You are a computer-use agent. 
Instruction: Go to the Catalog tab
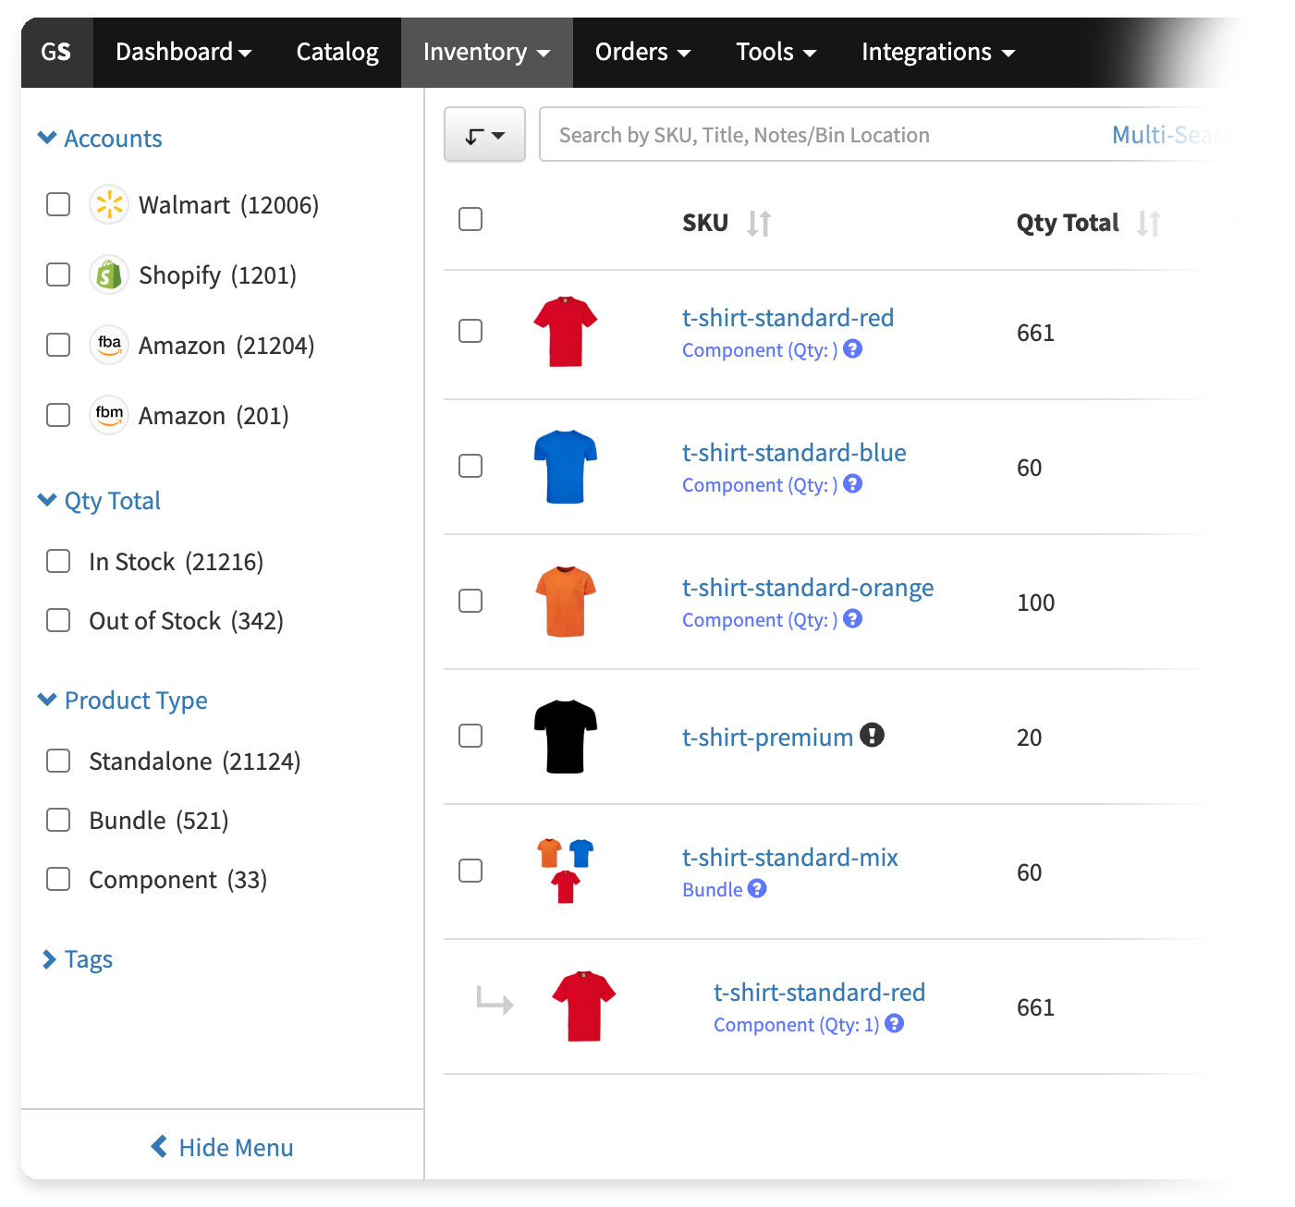337,52
